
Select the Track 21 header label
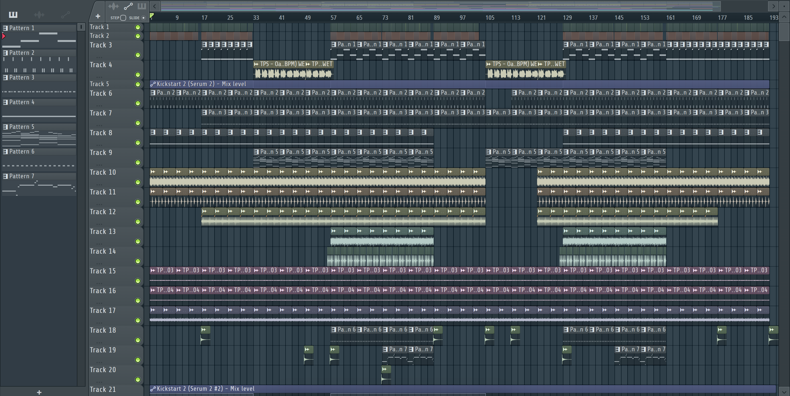103,390
